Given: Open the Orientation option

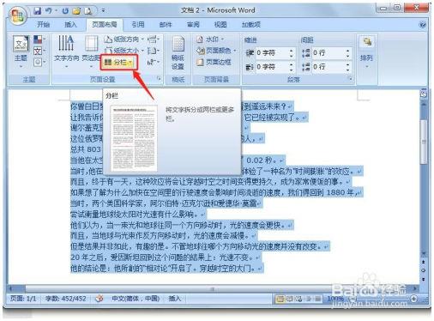Looking at the screenshot, I should point(124,39).
